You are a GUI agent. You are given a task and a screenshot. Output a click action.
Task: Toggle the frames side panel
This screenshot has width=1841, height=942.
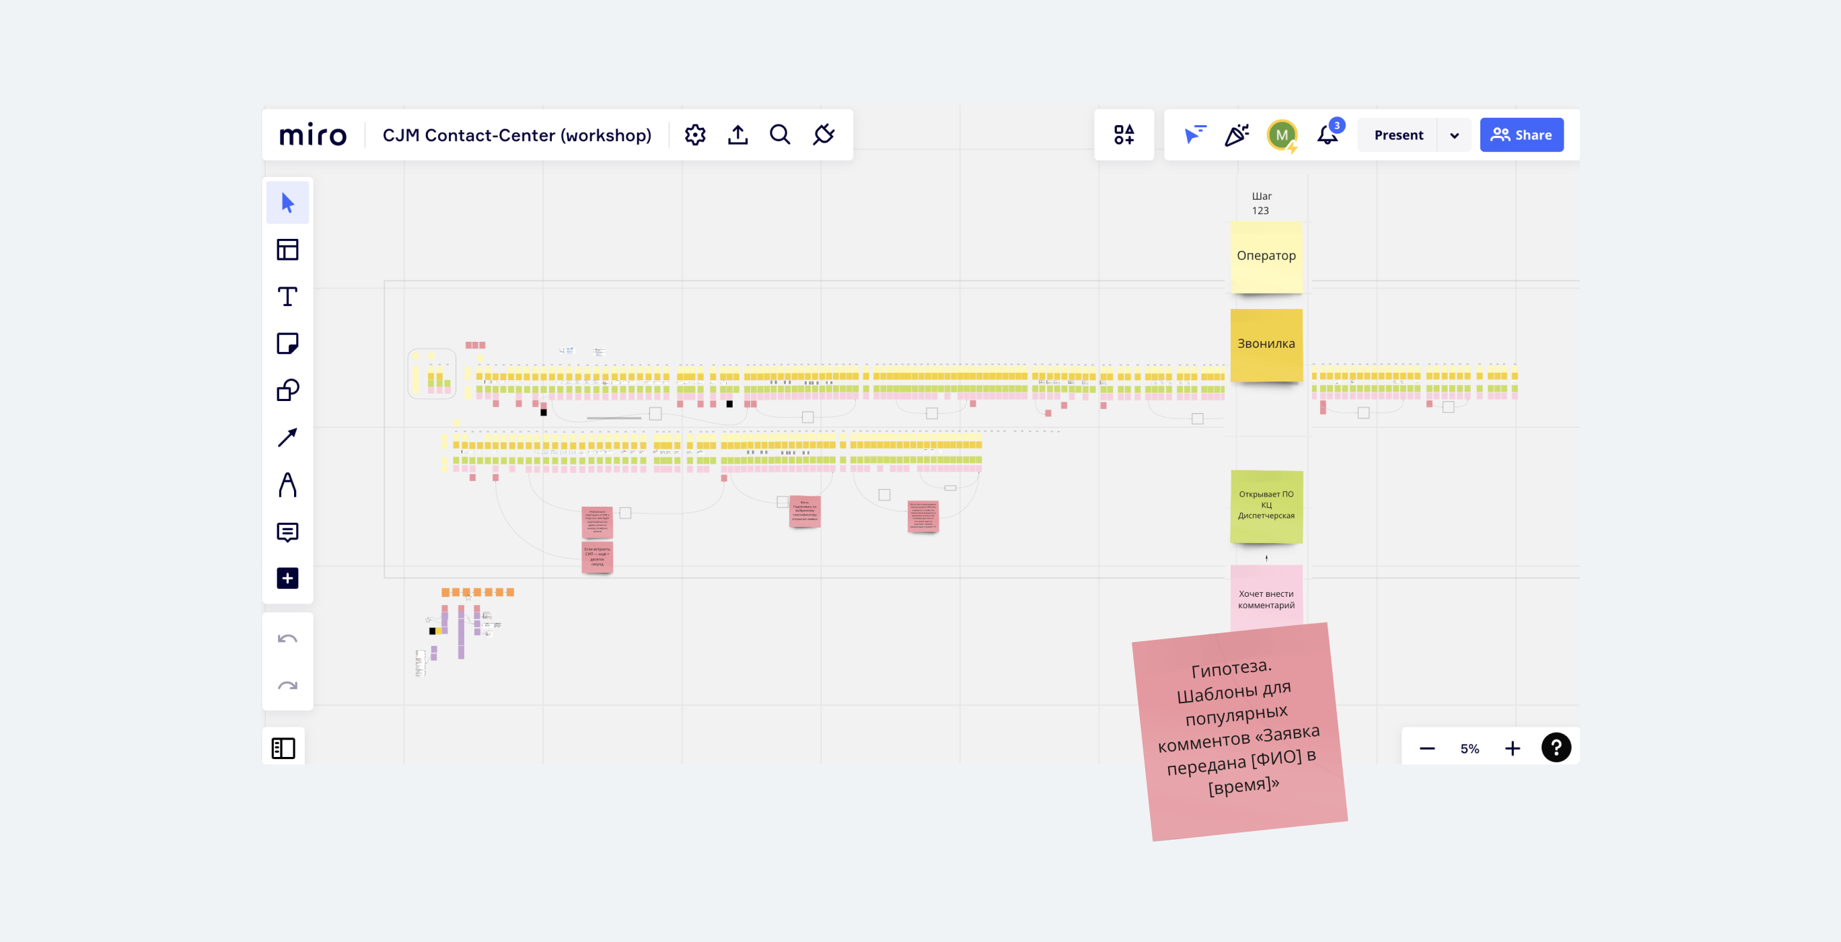pyautogui.click(x=283, y=748)
